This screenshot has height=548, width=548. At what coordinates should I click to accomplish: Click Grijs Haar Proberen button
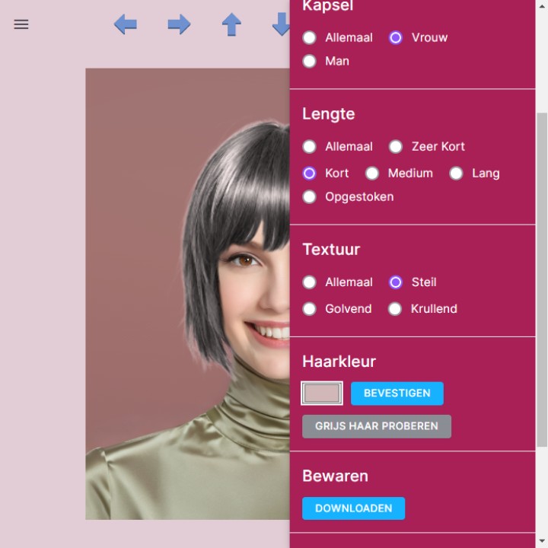pyautogui.click(x=377, y=426)
